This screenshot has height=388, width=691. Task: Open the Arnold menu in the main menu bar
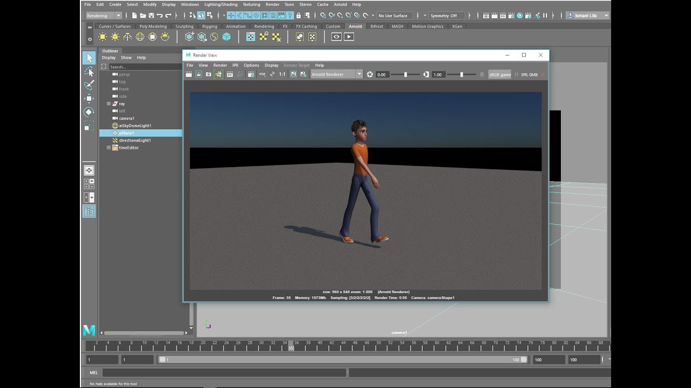340,4
